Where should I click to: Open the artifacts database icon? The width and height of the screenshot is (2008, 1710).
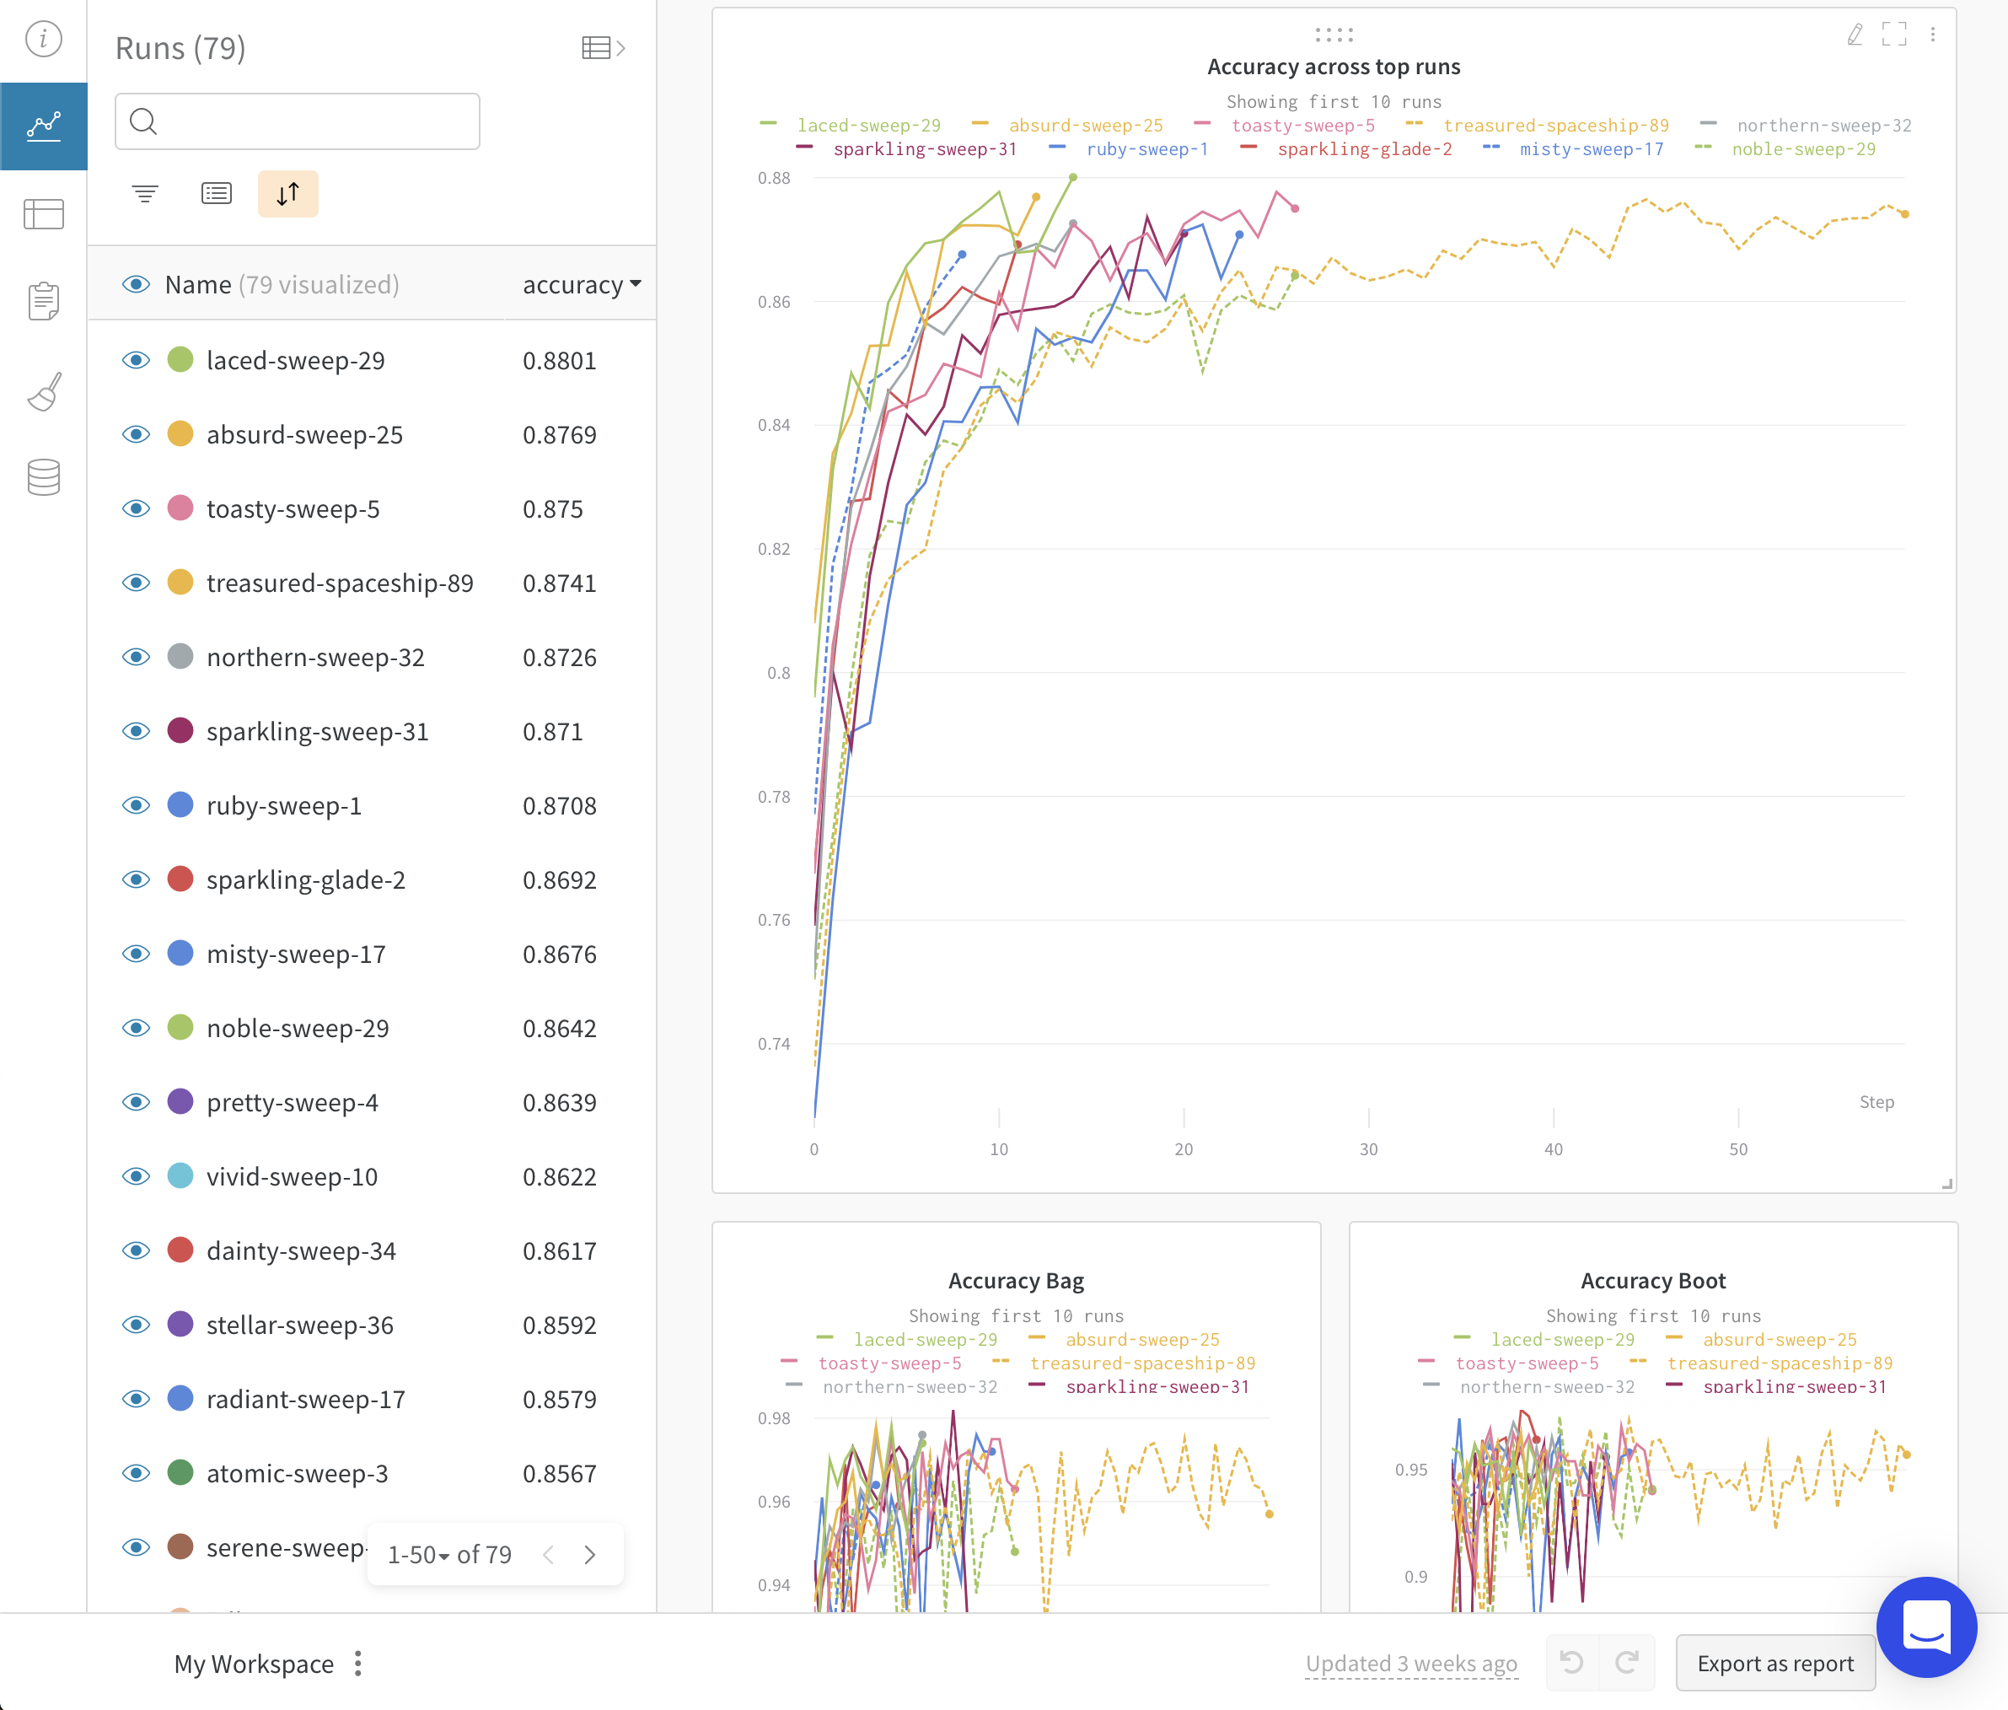pos(44,477)
